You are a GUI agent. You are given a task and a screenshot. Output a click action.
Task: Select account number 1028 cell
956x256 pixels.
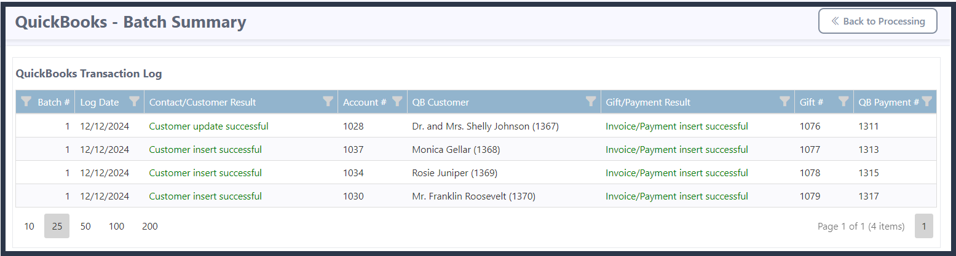(x=354, y=126)
